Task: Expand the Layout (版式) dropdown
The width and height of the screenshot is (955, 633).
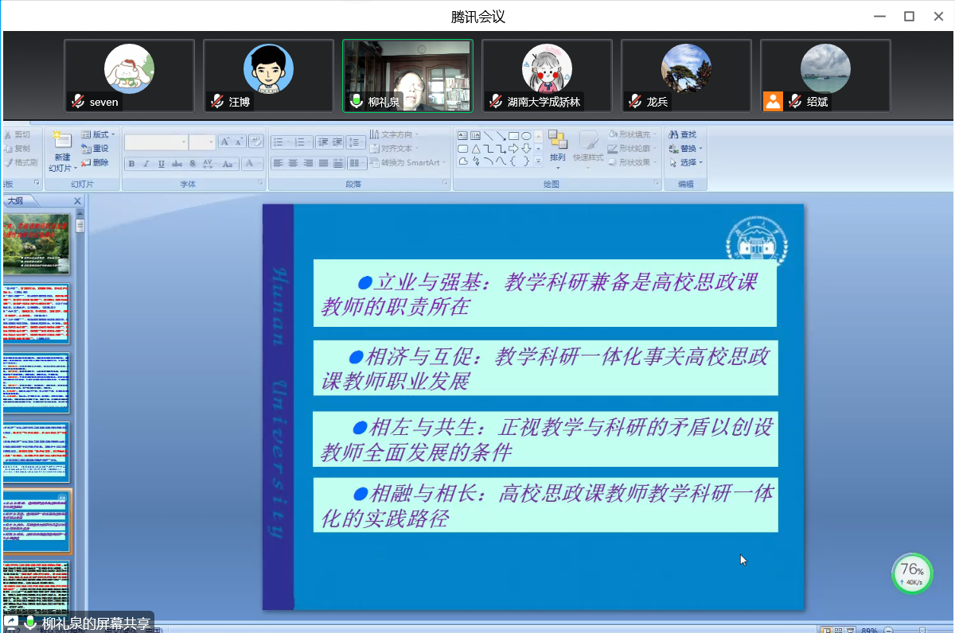Action: pyautogui.click(x=112, y=134)
